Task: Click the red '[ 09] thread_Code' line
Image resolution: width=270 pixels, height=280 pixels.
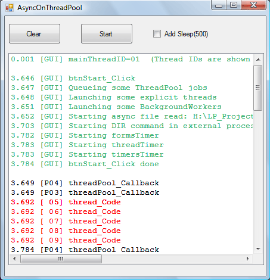Action: [66, 240]
